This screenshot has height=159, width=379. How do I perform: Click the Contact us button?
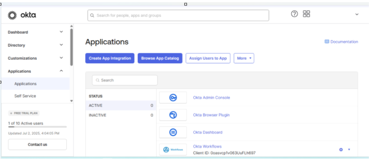pyautogui.click(x=37, y=144)
